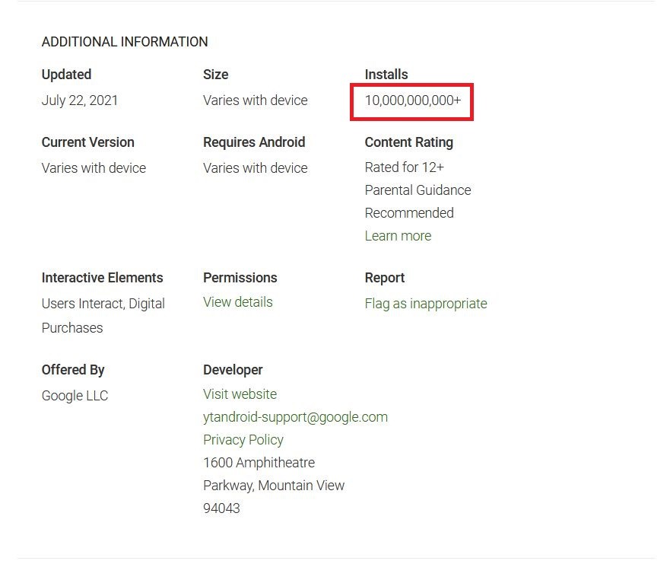Screen dimensions: 670x564
Task: Click Varies with device under Current Version
Action: click(x=94, y=168)
